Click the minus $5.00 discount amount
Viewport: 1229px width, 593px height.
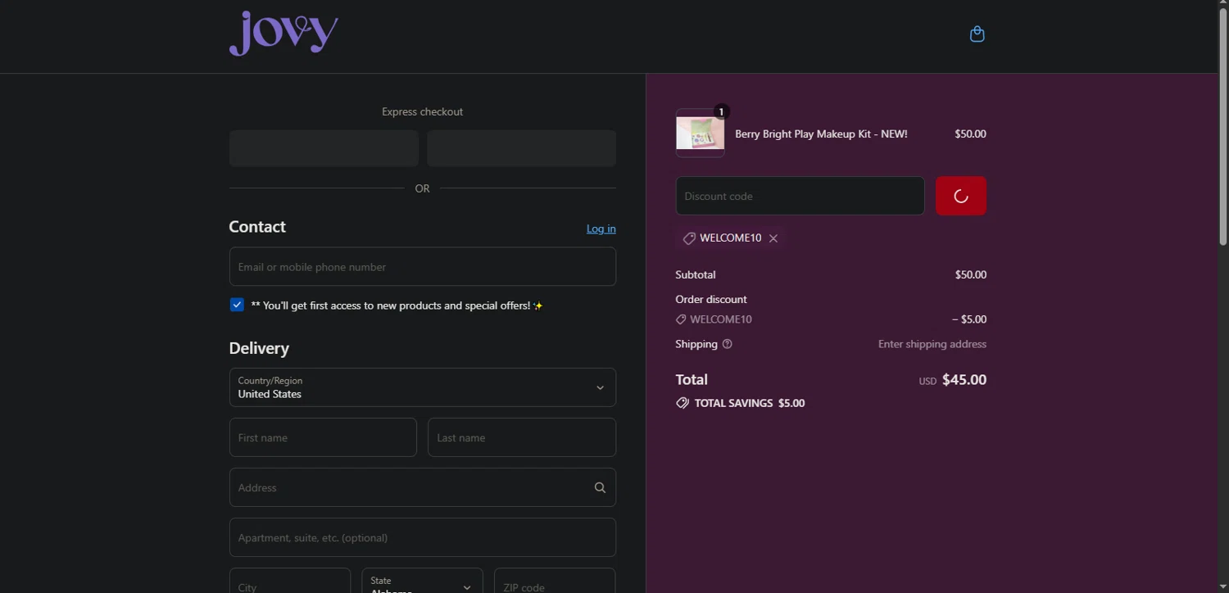(x=969, y=319)
